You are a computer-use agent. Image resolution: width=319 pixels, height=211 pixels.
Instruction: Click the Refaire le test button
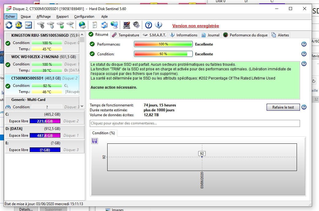[x=283, y=107]
